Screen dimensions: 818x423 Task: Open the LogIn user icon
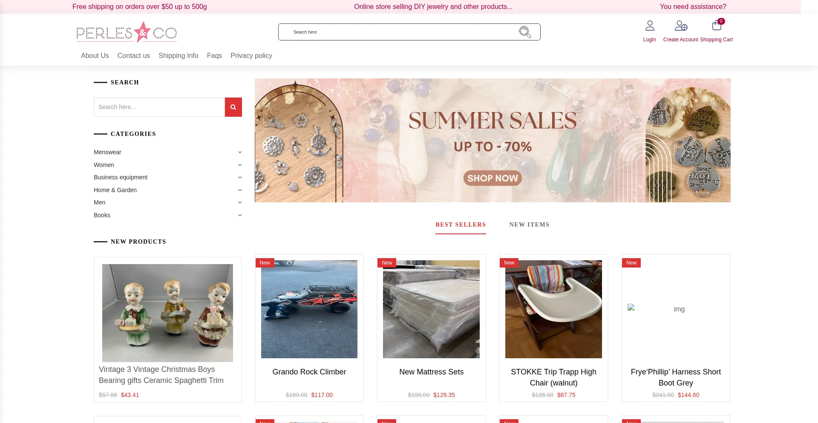pos(650,26)
